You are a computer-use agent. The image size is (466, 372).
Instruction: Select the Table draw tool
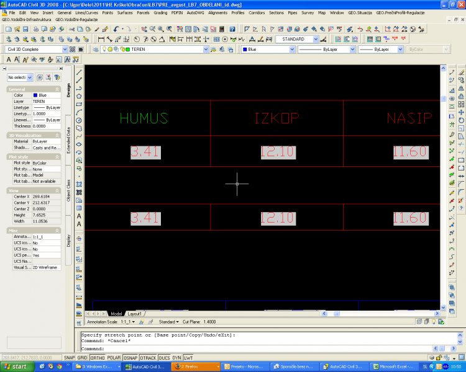click(x=79, y=208)
